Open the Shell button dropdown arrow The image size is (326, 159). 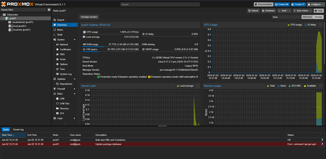click(x=289, y=11)
